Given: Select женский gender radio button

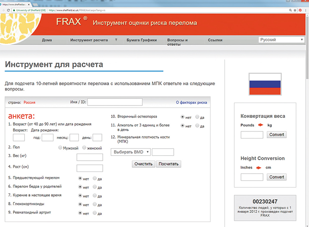Looking at the screenshot, I should 84,147.
